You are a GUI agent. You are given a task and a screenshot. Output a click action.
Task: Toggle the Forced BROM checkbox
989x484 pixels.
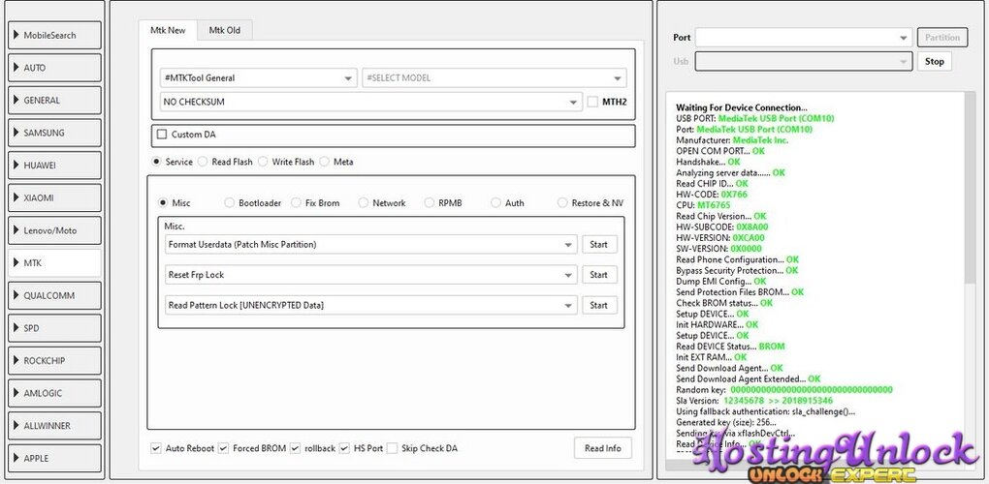click(x=223, y=449)
